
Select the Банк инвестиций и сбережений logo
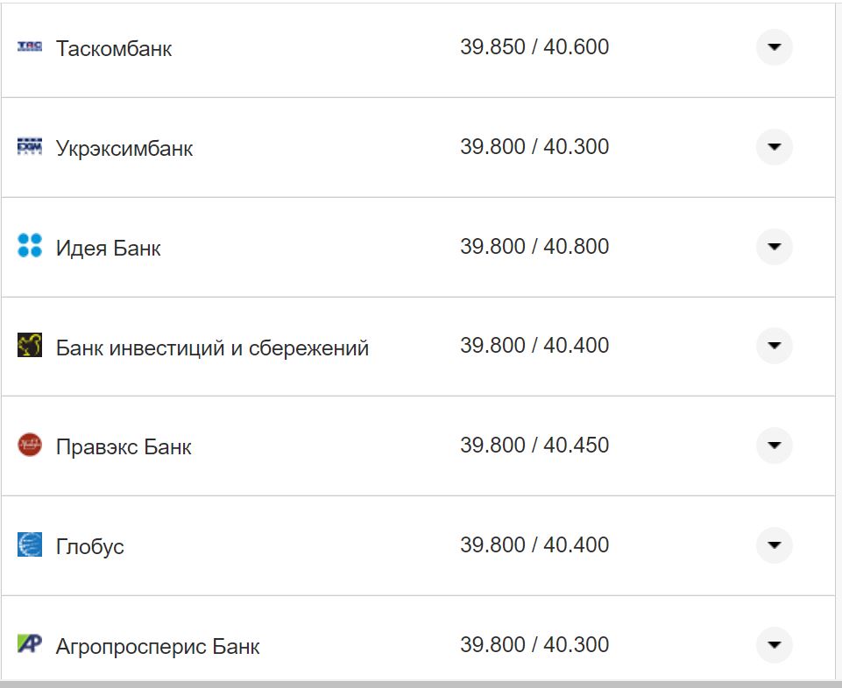31,346
